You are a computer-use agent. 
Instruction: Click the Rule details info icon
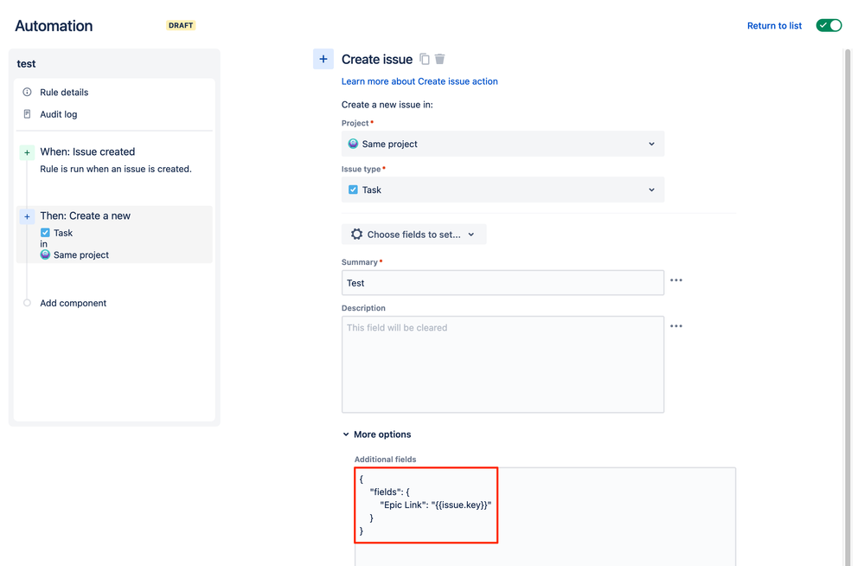27,92
